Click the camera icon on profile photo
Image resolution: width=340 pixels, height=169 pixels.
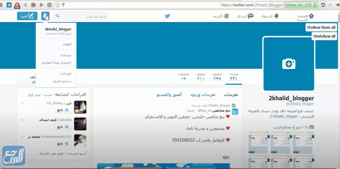288,63
